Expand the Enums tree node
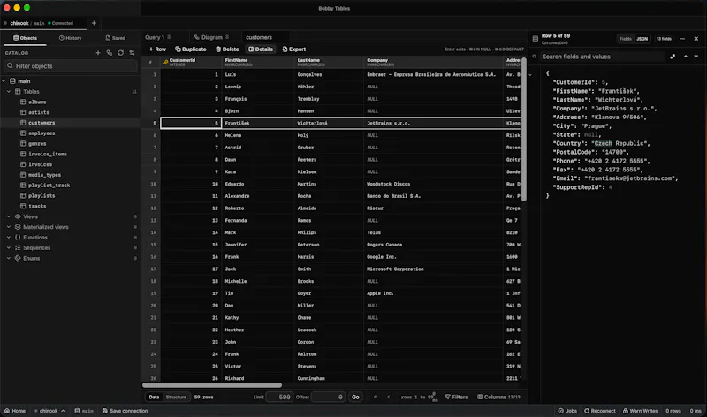The image size is (707, 417). point(9,258)
